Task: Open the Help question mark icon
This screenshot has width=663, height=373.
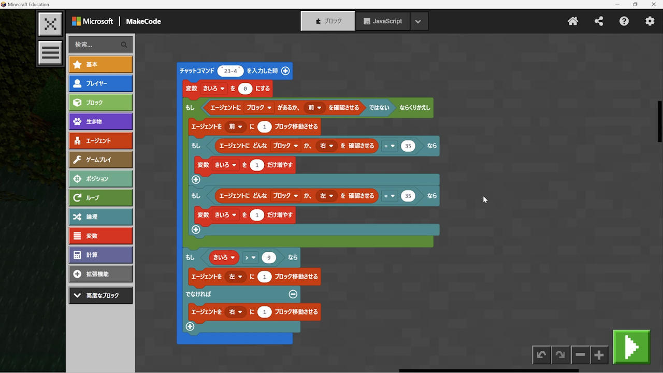Action: point(624,21)
